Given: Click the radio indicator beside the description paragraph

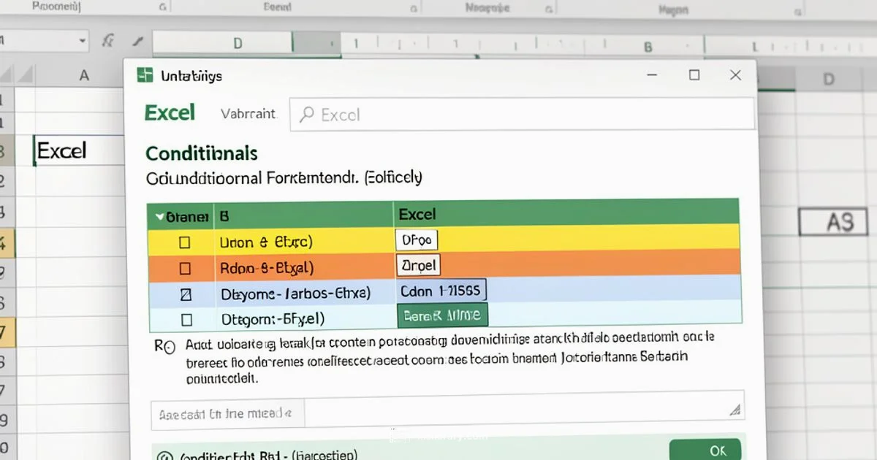Looking at the screenshot, I should pos(171,346).
